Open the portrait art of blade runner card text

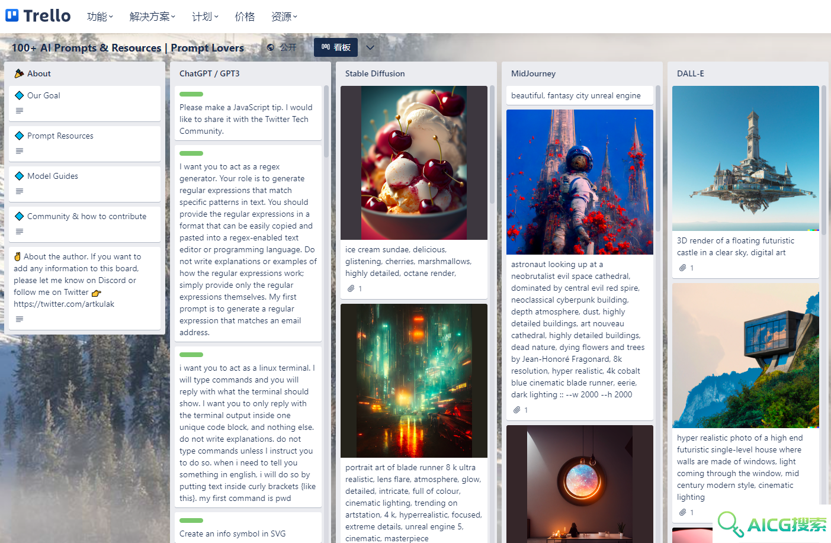pos(414,503)
